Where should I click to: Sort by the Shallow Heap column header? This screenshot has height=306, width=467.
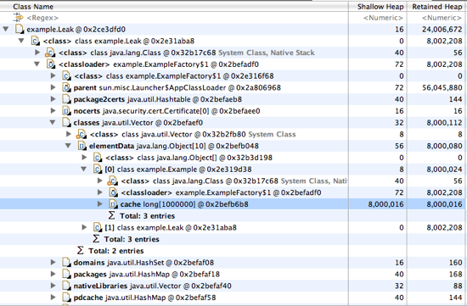(378, 7)
